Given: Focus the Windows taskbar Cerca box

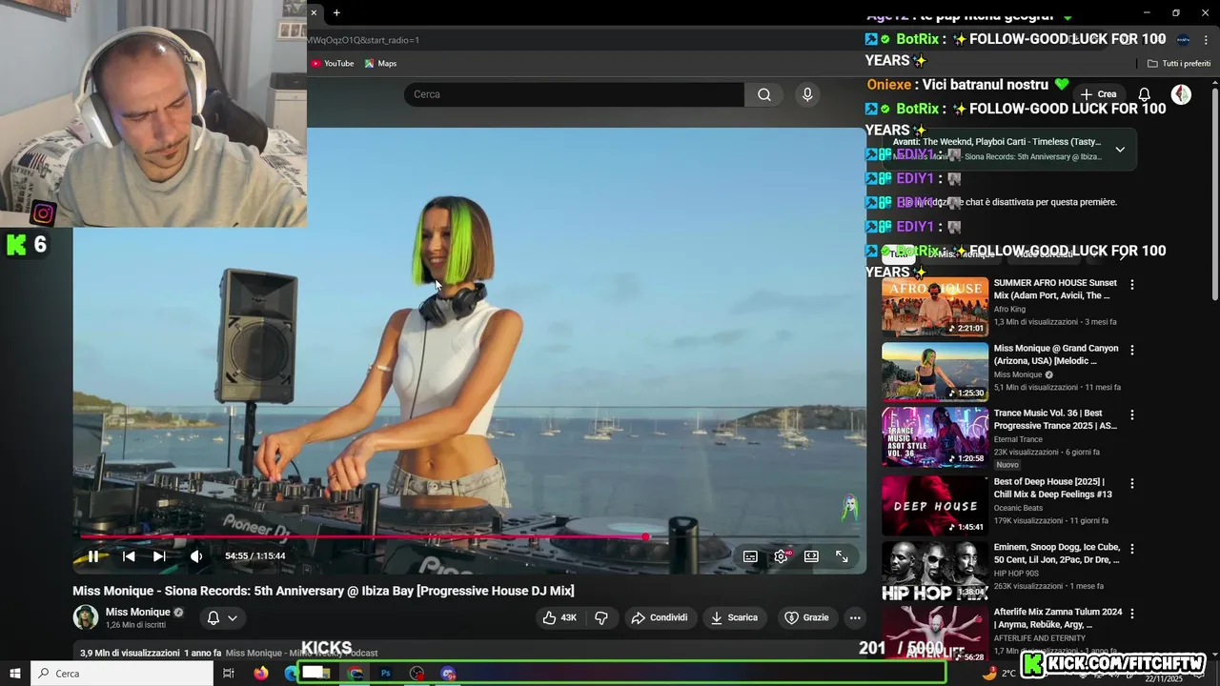Looking at the screenshot, I should pos(122,674).
